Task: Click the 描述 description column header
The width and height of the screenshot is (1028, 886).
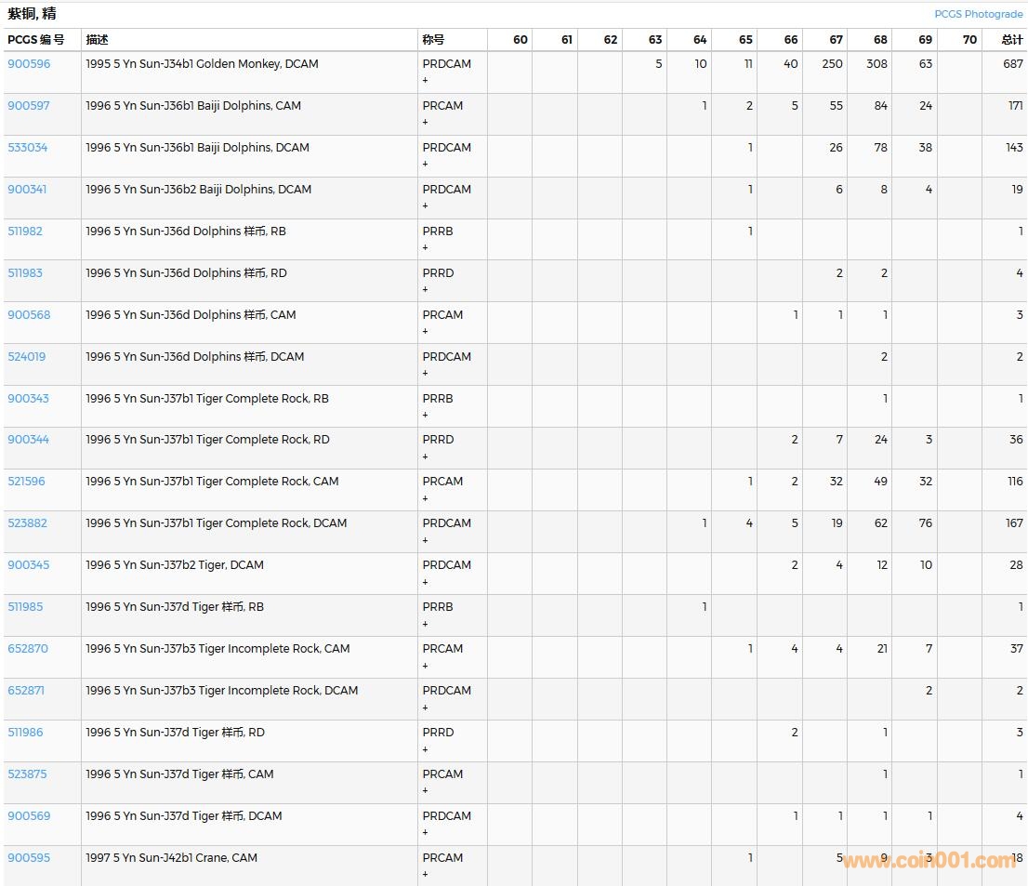Action: pyautogui.click(x=97, y=40)
